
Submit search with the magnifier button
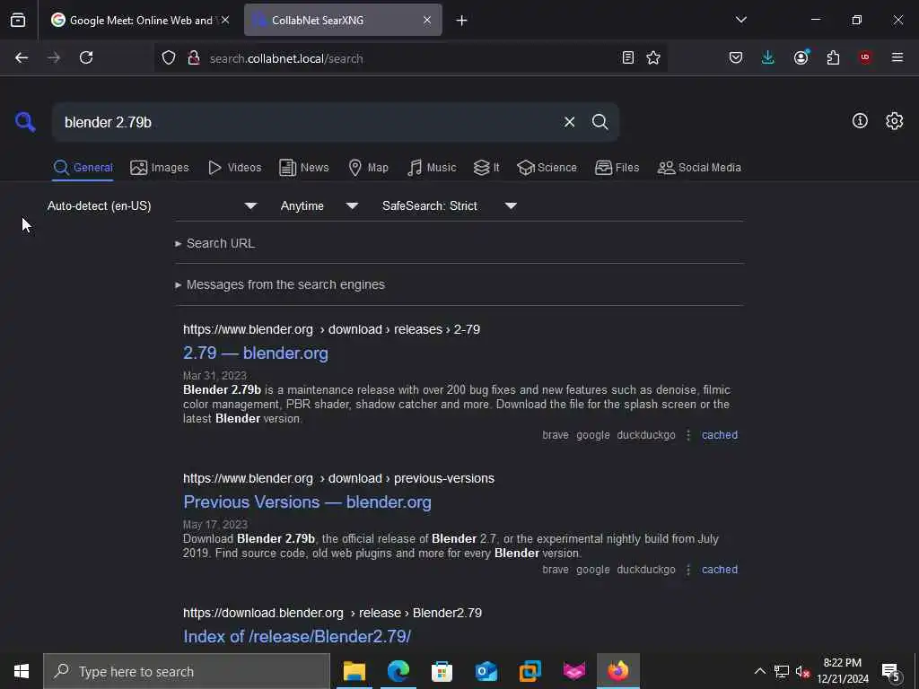600,122
